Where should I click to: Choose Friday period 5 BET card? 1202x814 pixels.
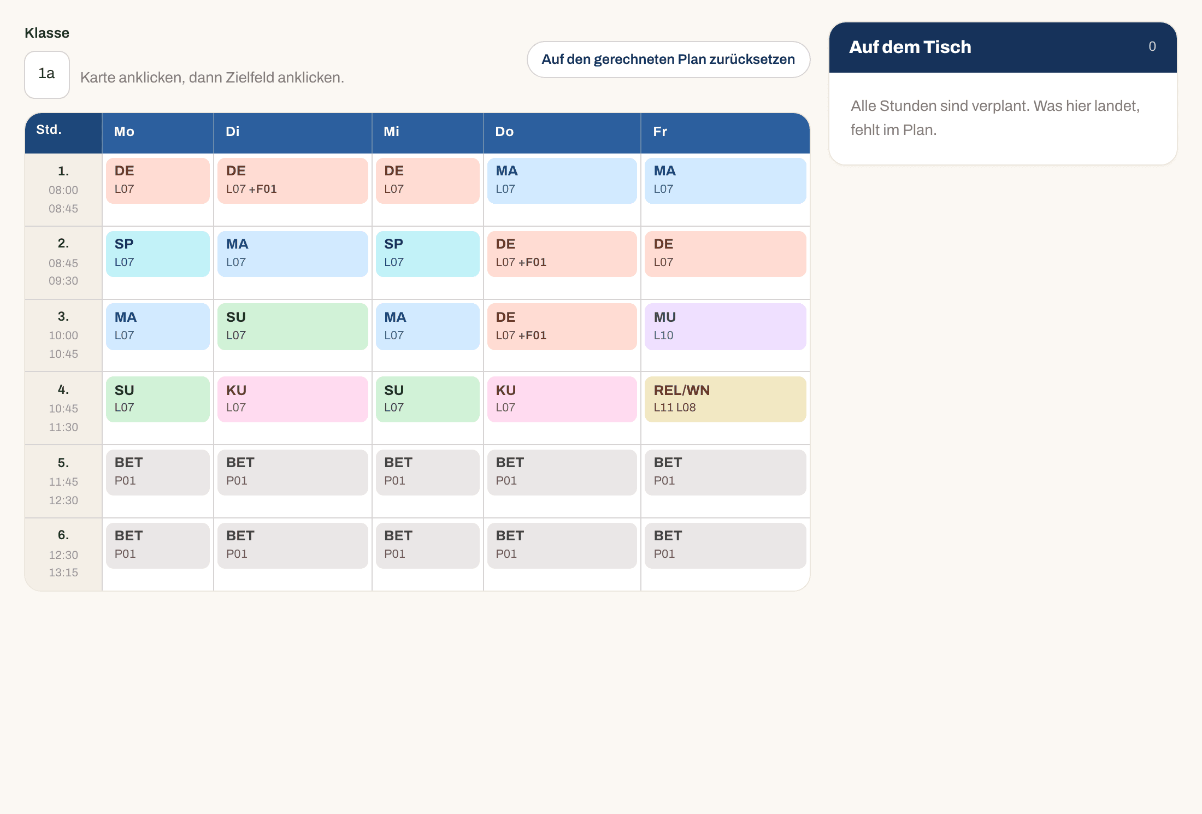(x=726, y=473)
